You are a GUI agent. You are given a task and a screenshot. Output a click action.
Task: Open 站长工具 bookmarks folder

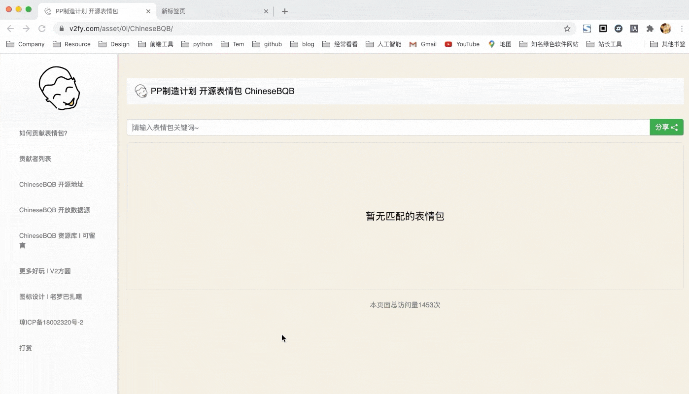[x=604, y=44]
